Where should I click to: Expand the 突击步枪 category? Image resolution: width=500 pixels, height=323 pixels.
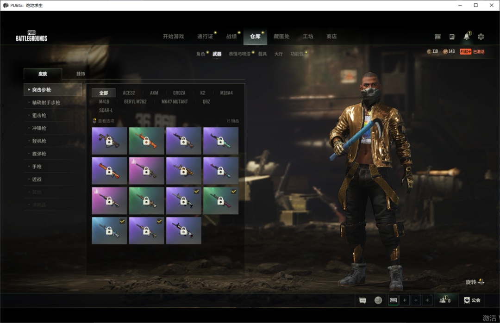coord(53,90)
